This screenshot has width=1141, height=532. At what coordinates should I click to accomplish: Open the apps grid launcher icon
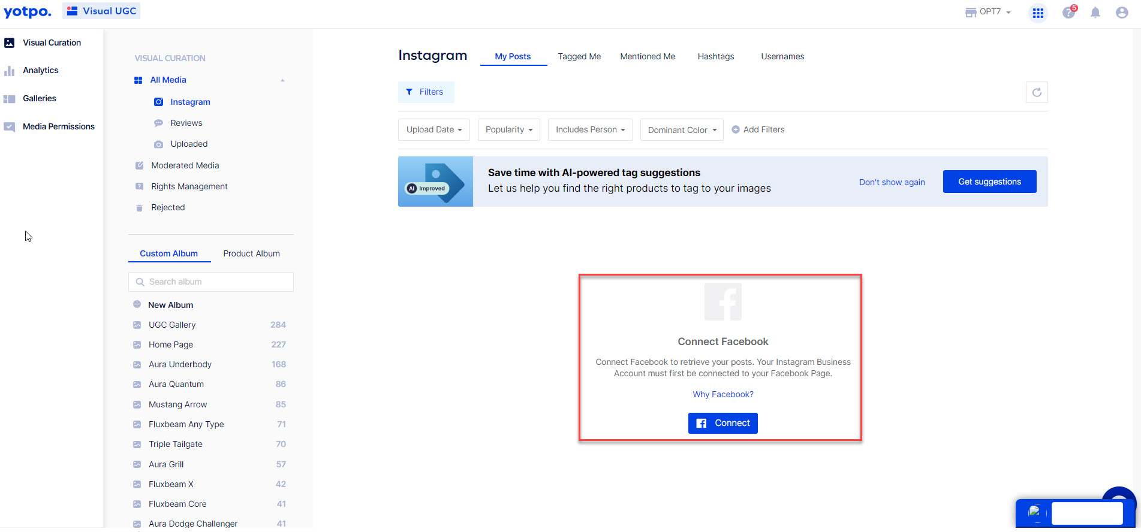tap(1038, 13)
